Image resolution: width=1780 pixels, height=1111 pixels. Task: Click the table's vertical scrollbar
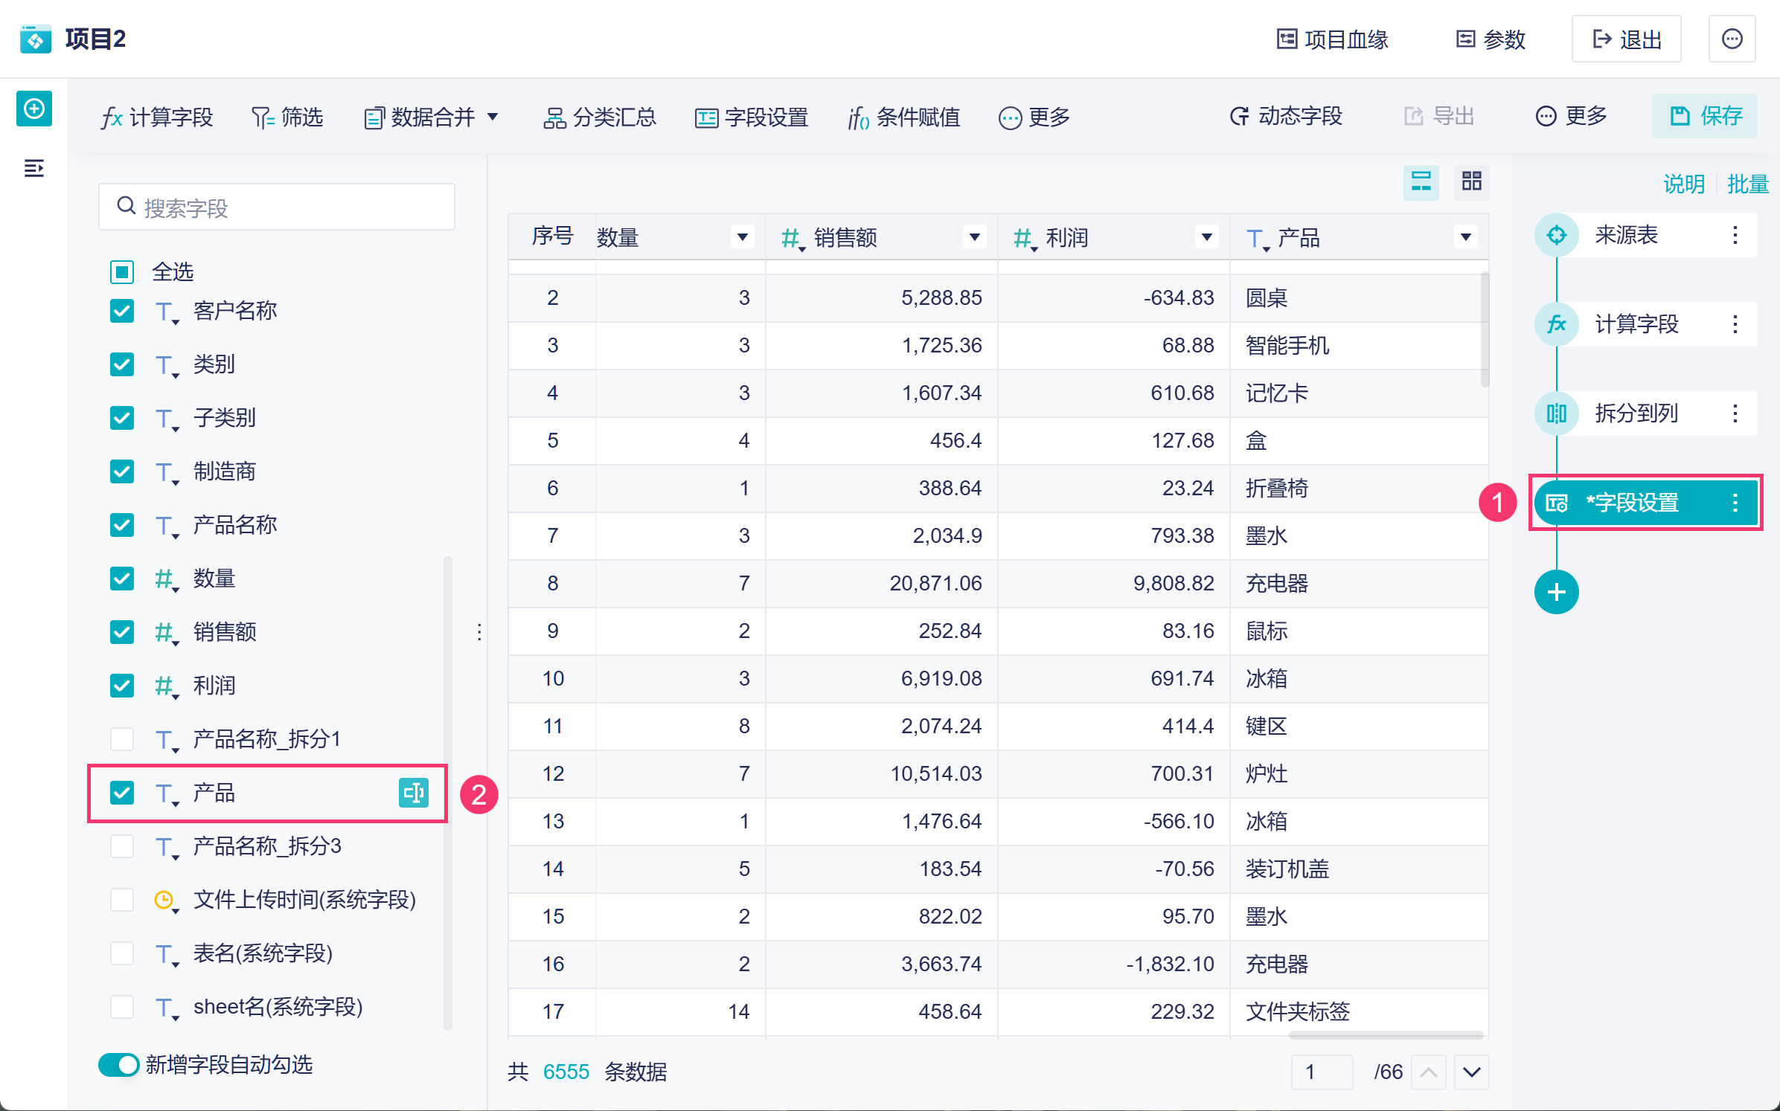1484,331
